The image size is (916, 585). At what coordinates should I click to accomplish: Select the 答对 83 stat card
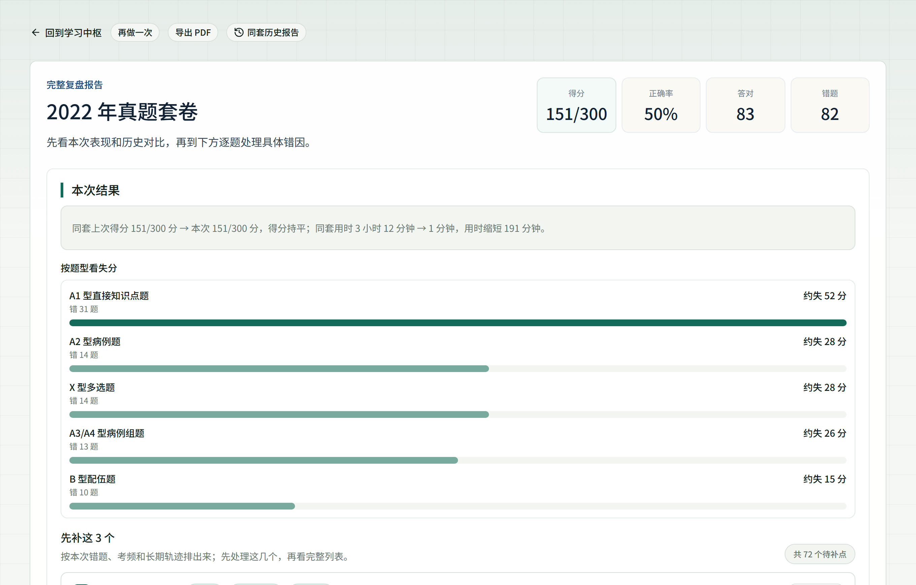(x=745, y=105)
